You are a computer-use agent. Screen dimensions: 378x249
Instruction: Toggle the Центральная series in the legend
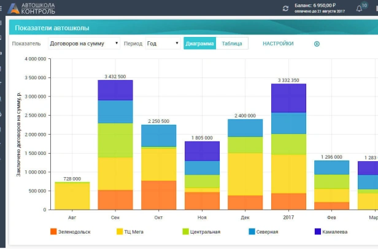206,232
